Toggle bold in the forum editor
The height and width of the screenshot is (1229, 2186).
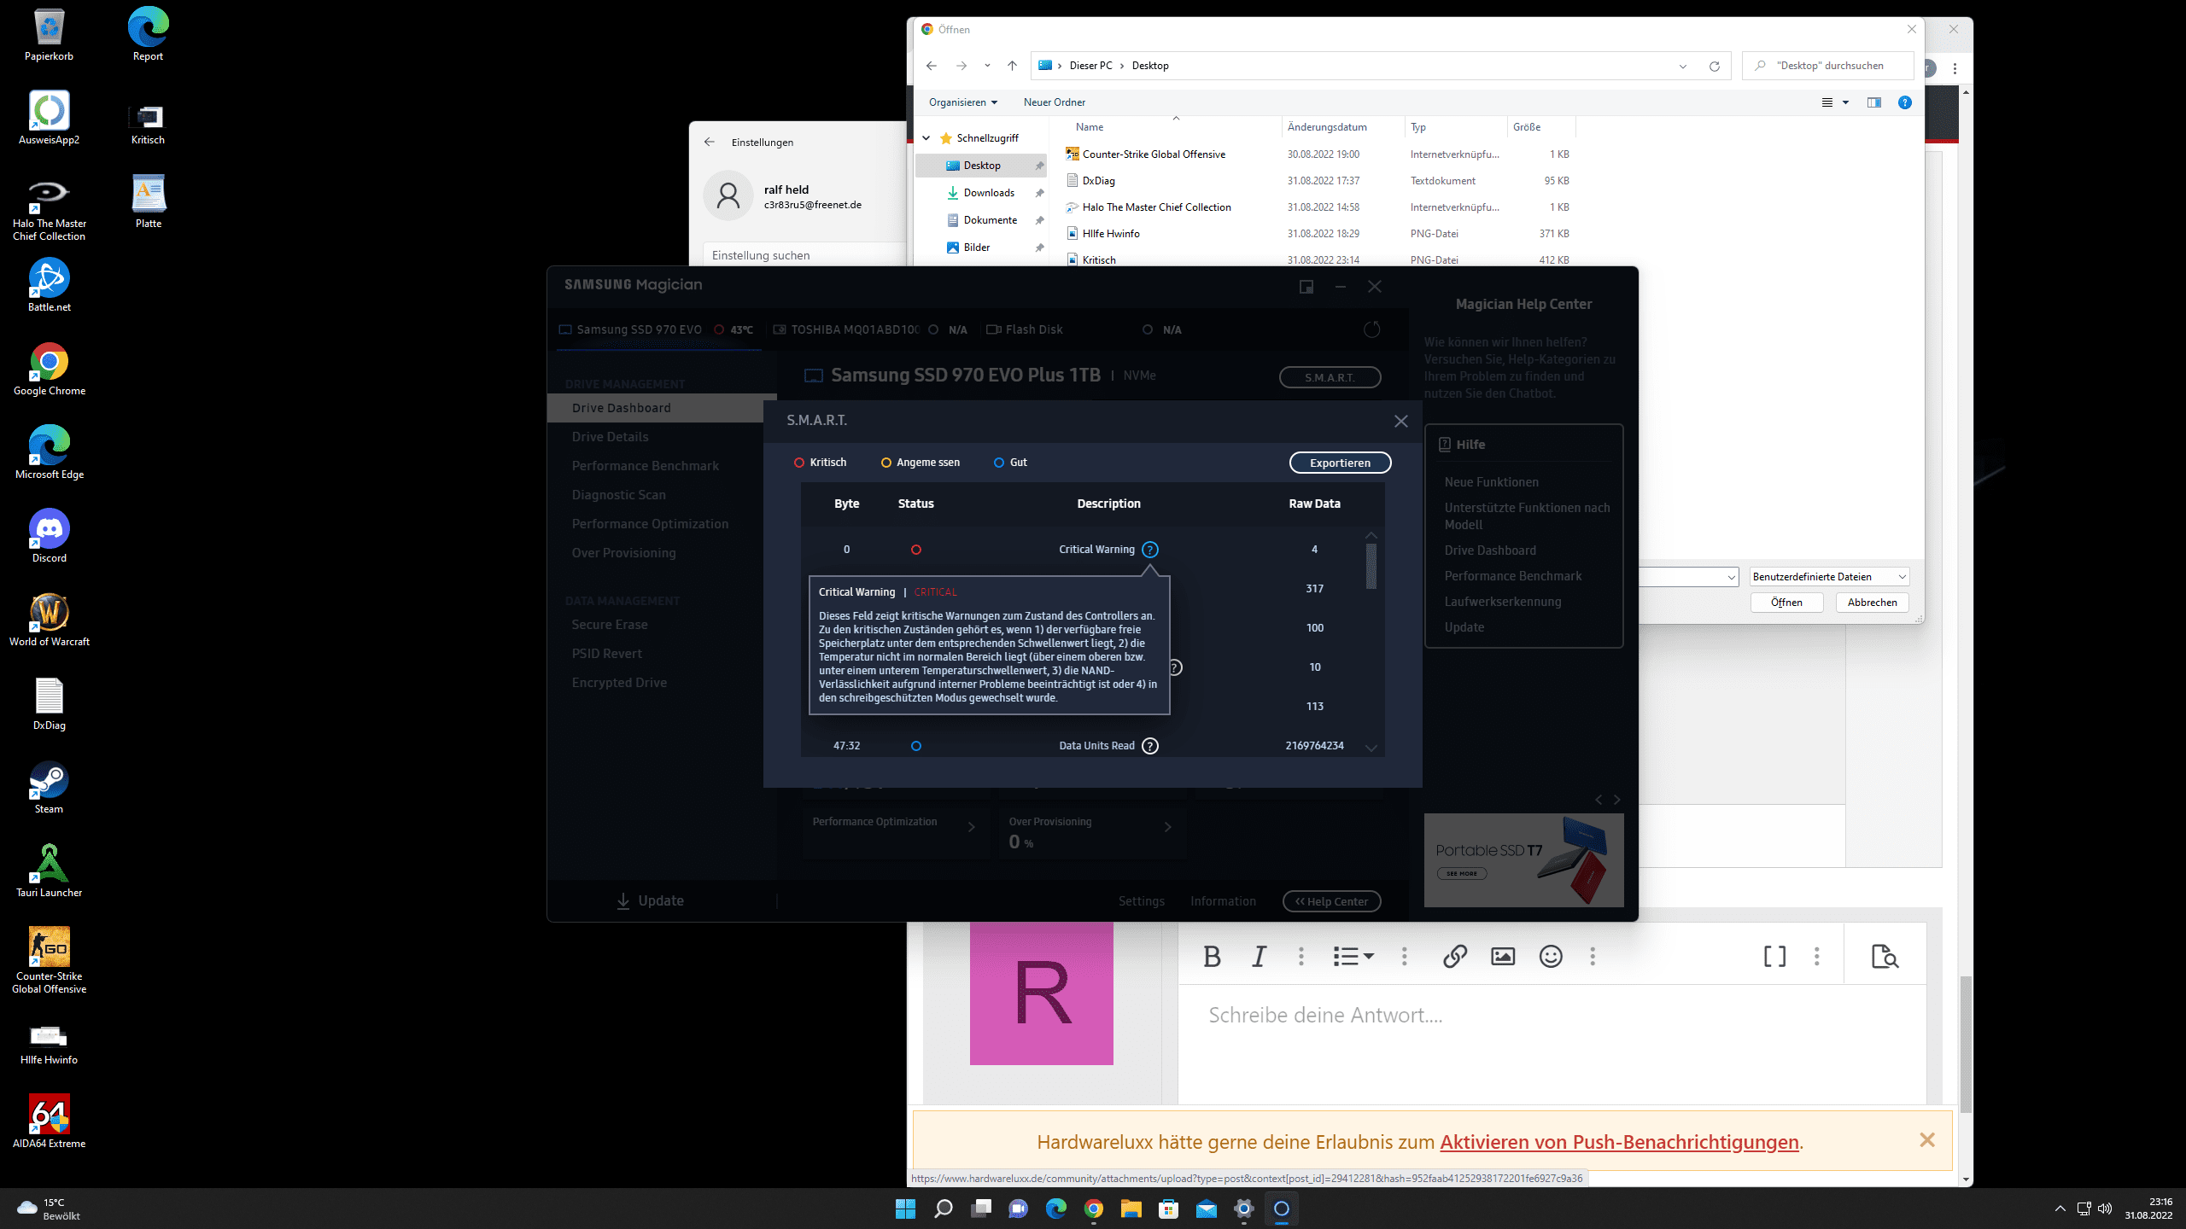pos(1211,957)
